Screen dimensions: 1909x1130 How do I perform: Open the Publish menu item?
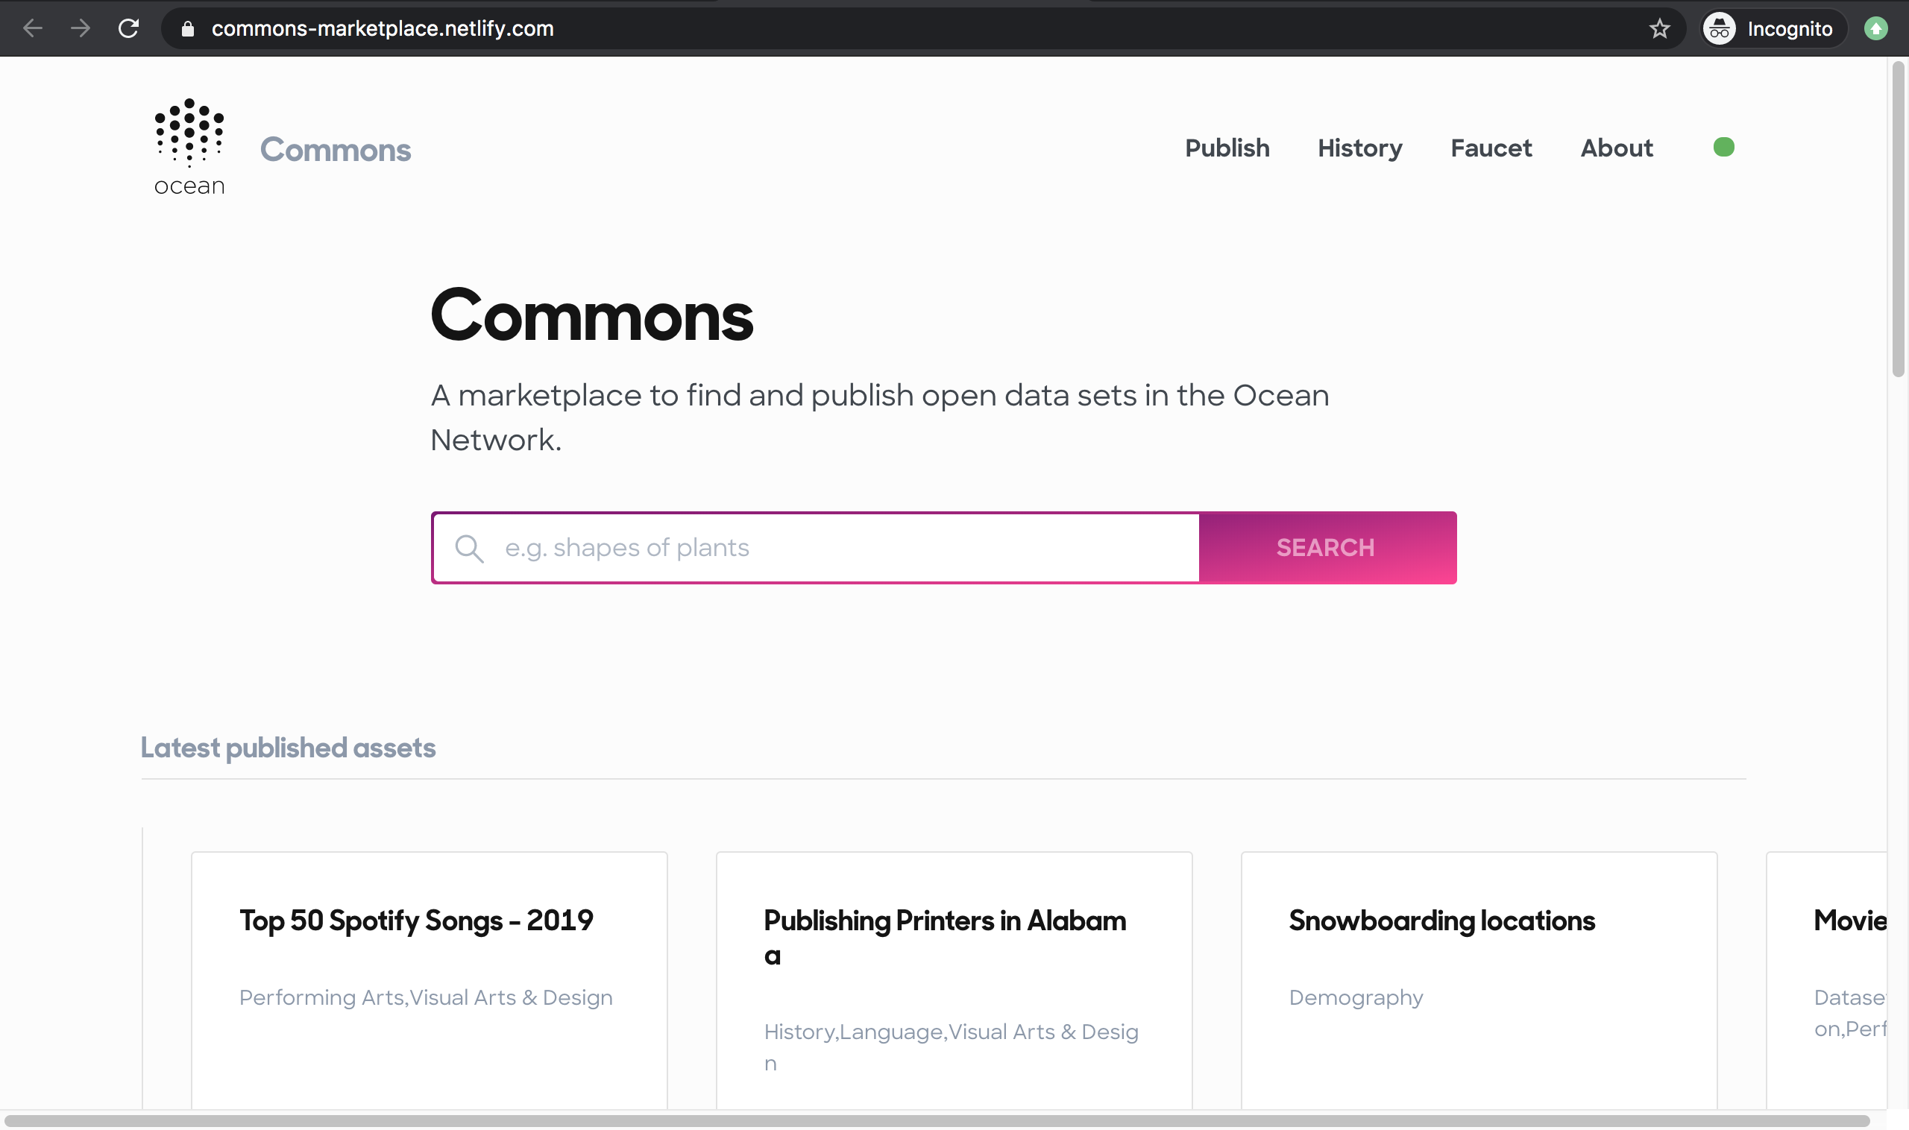click(x=1227, y=148)
